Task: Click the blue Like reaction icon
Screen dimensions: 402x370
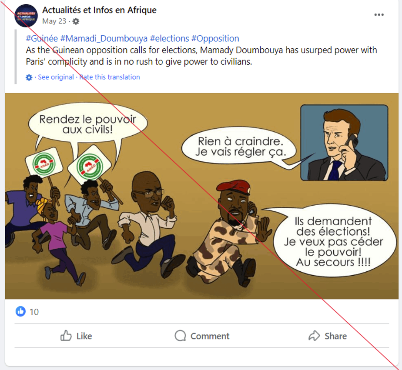Action: (20, 311)
